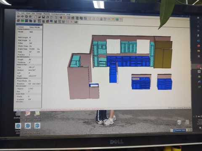Click the camera icon in second toolbar row
202x151 pixels.
pyautogui.click(x=18, y=21)
